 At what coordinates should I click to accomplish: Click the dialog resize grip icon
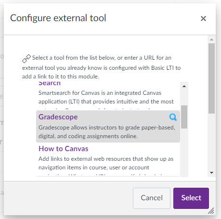pyautogui.click(x=211, y=210)
